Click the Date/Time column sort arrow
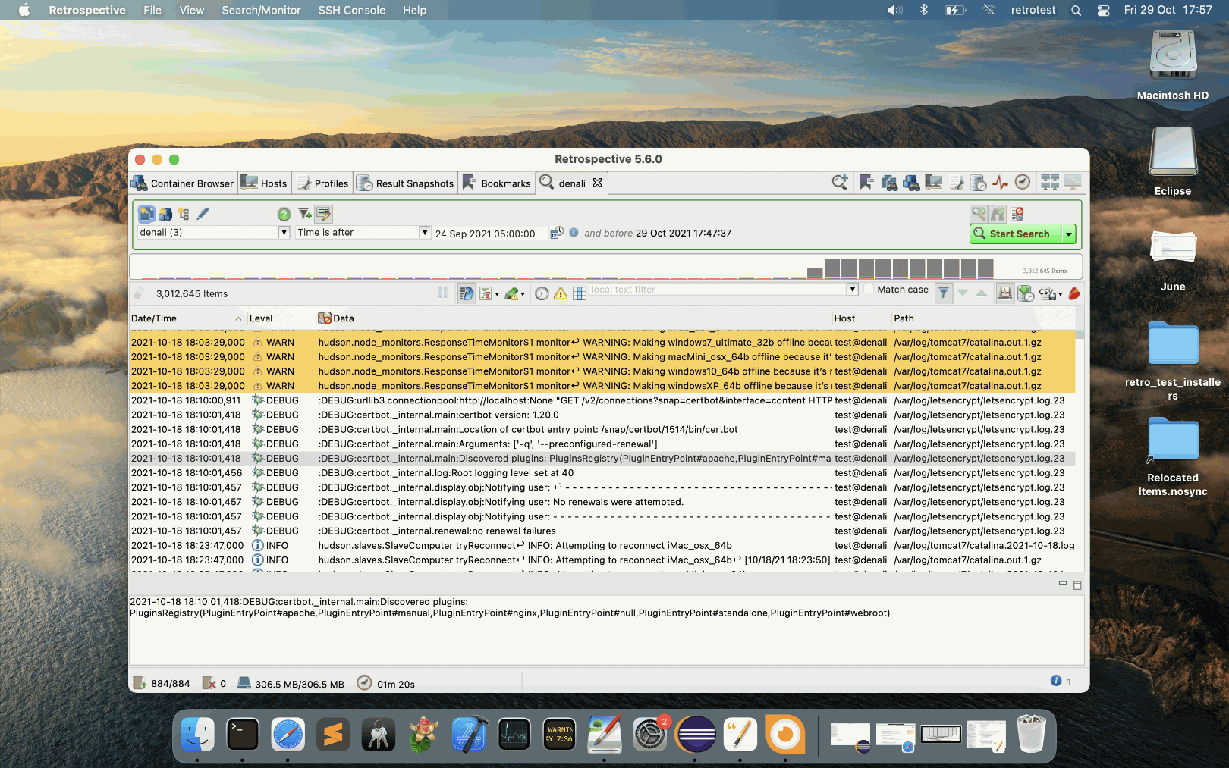Image resolution: width=1229 pixels, height=768 pixels. (x=238, y=319)
